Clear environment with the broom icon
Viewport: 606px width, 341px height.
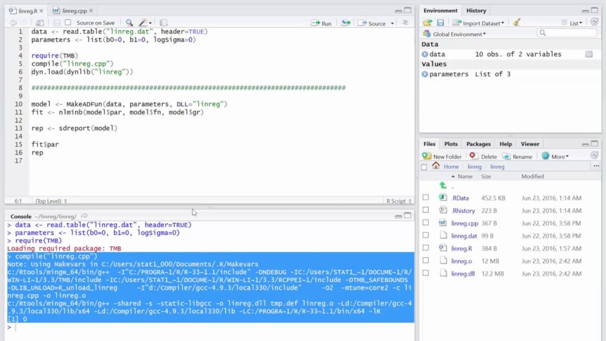coord(516,22)
